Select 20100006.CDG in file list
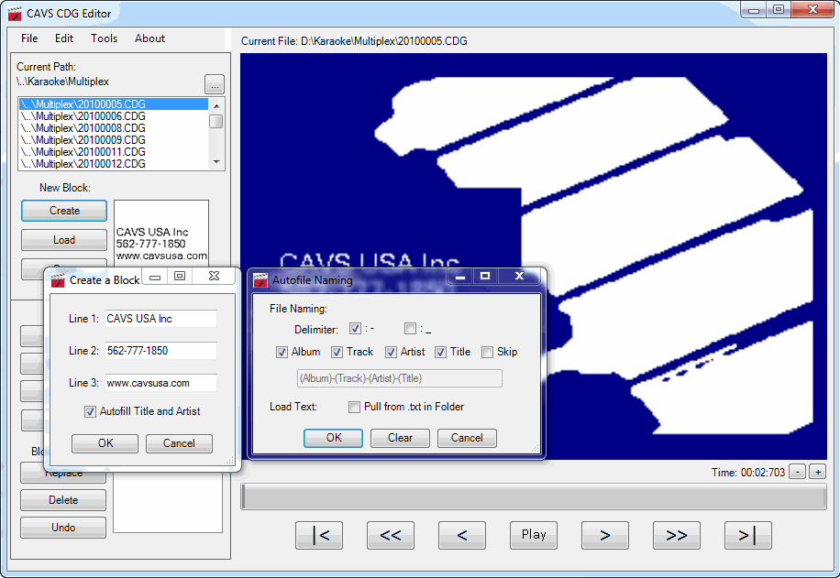 coord(114,116)
